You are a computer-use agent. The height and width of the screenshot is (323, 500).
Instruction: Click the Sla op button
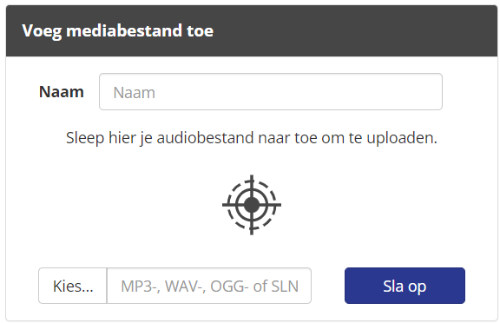(405, 286)
